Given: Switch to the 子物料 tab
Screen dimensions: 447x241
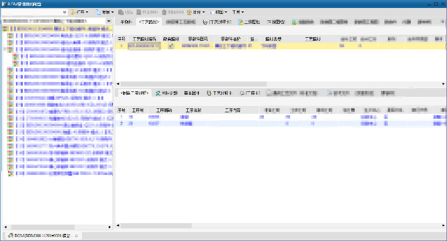Looking at the screenshot, I should click(126, 22).
